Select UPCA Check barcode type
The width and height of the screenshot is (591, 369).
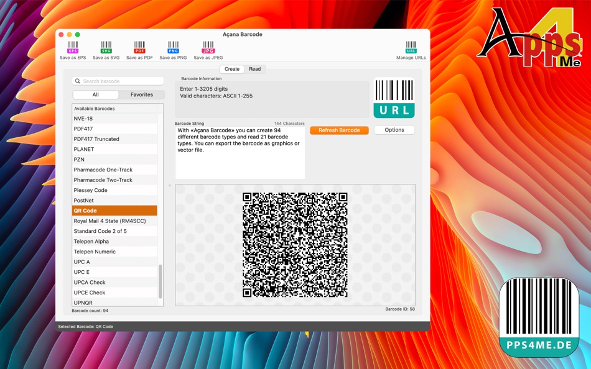click(114, 283)
